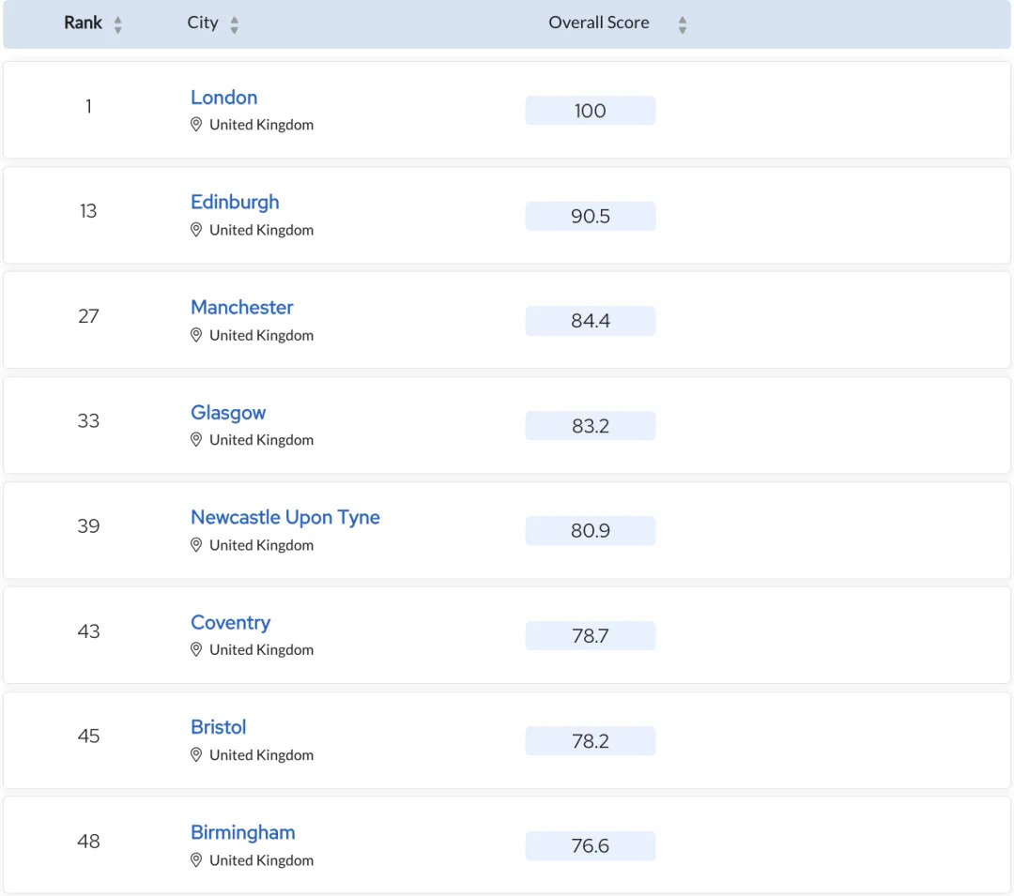Open the Coventry city link
Viewport: 1014px width, 896px height.
pos(230,623)
